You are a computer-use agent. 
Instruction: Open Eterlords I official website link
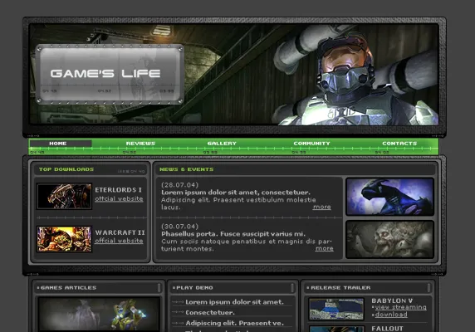point(119,199)
